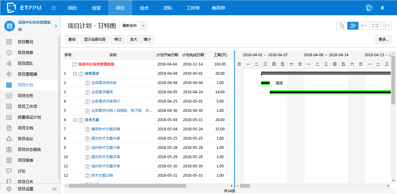Click the tree icon of 信息中心综合管理系统 row

(x=75, y=64)
